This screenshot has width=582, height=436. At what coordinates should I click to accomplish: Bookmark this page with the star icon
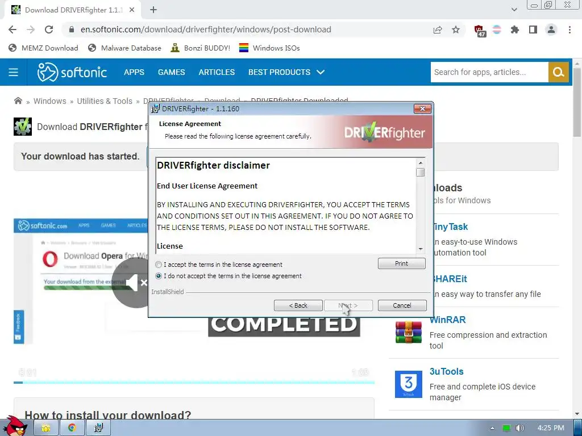pos(456,30)
